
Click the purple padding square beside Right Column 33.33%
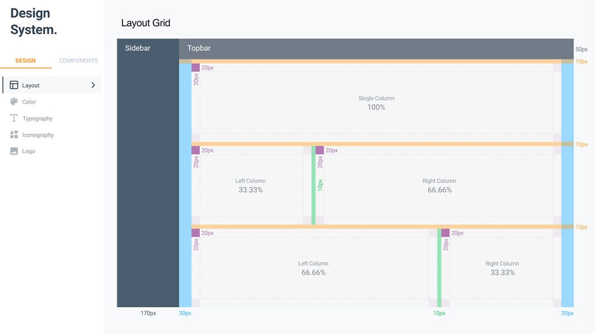tap(446, 233)
